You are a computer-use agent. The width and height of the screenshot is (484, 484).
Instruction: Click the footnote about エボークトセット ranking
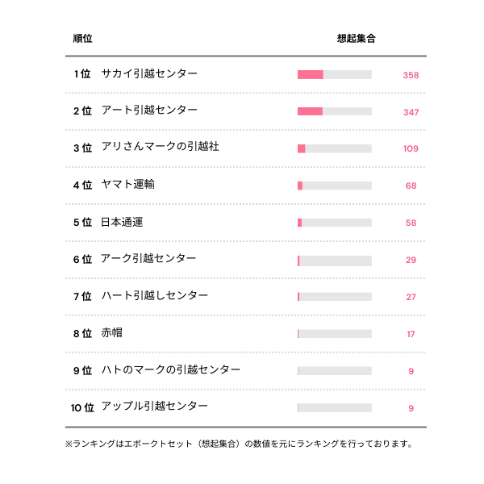tap(240, 444)
